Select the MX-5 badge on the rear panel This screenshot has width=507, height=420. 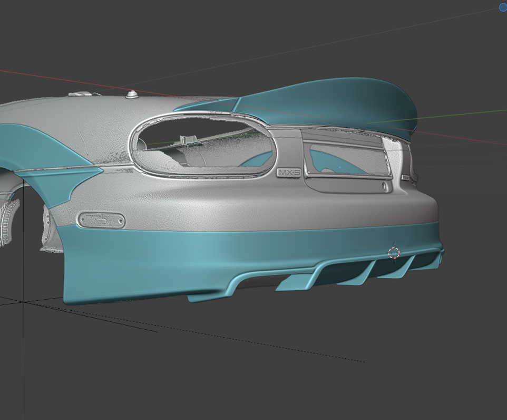tap(287, 173)
